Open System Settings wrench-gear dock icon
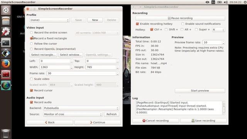 [x=6, y=32]
